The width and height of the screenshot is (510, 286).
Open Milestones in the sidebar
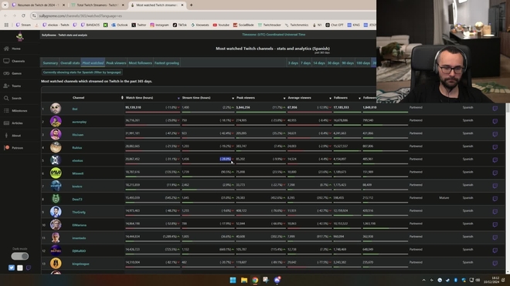click(x=15, y=111)
